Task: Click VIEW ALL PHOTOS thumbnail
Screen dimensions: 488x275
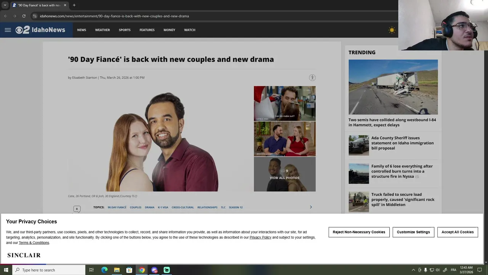Action: pos(285,174)
